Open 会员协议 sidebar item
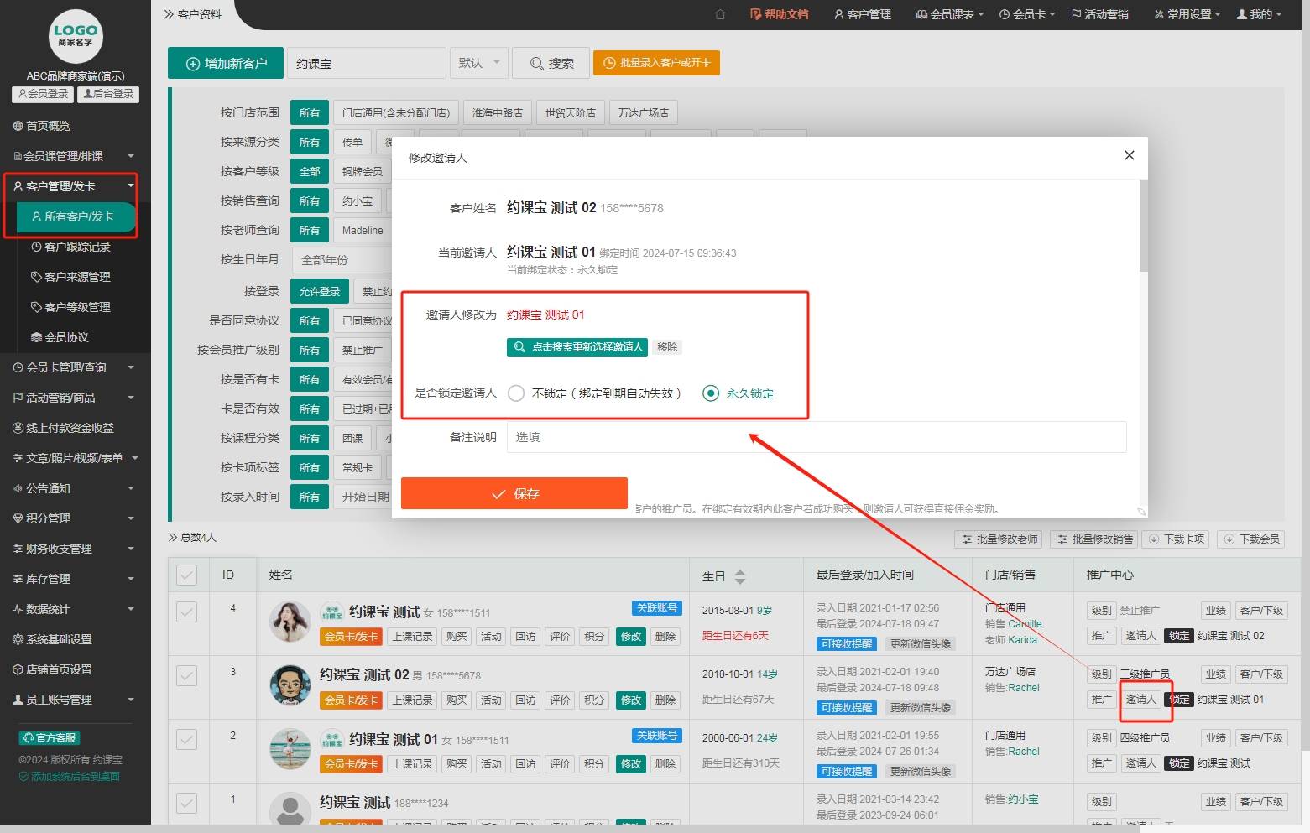Viewport: 1310px width, 833px height. tap(60, 337)
